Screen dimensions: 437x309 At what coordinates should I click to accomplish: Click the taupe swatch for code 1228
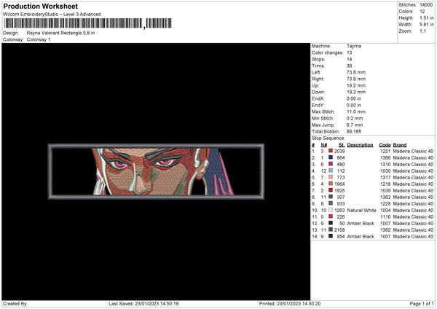click(x=331, y=203)
